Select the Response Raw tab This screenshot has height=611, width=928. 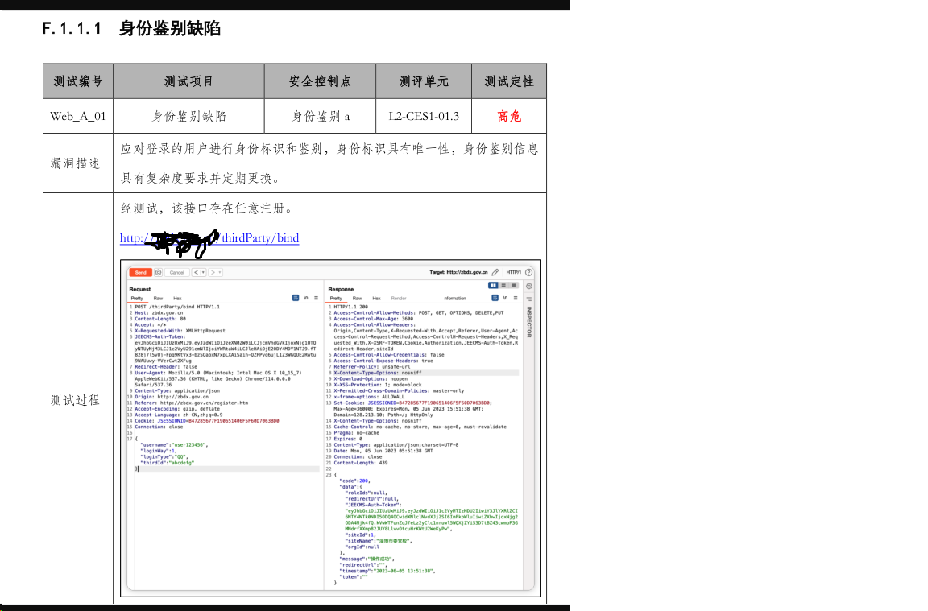coord(357,298)
